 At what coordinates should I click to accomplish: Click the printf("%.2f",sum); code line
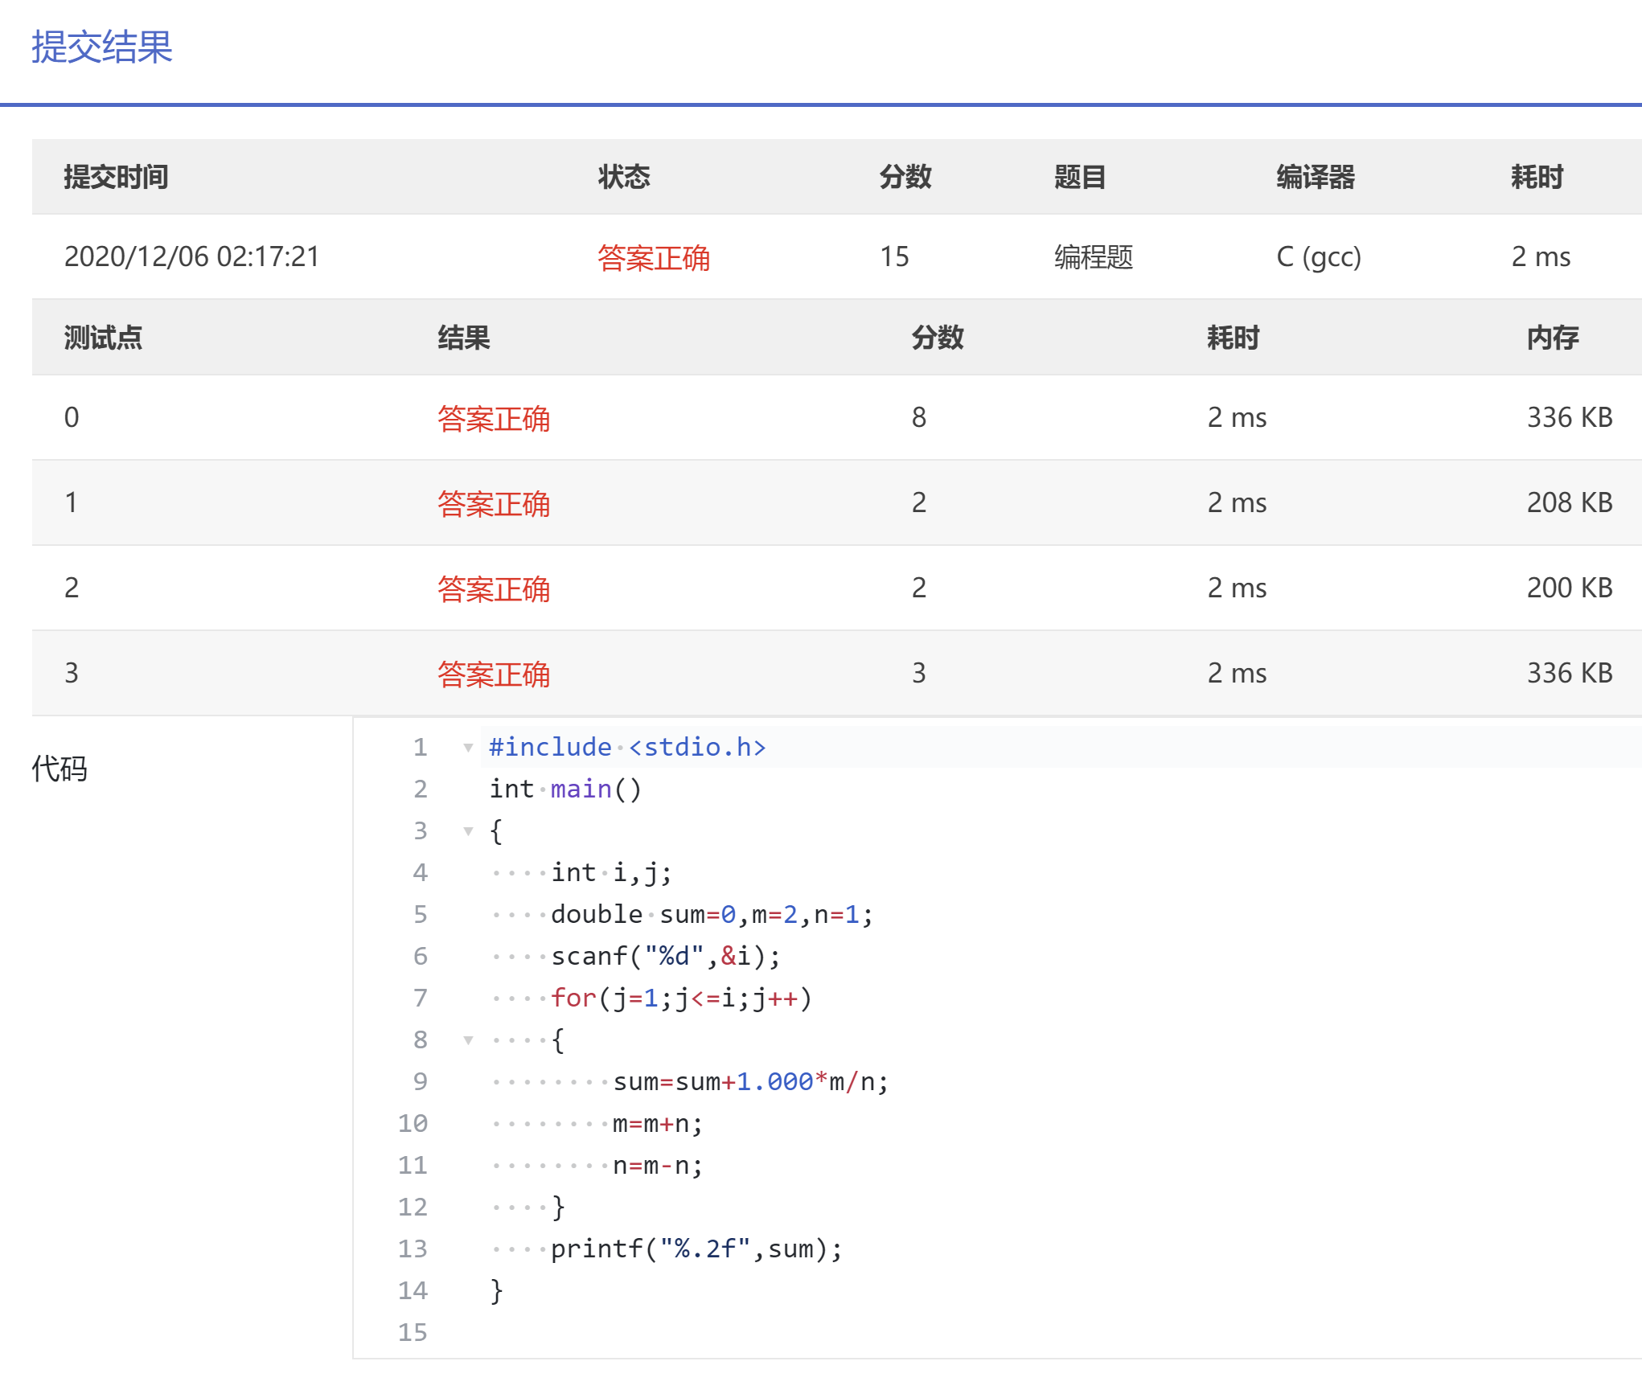coord(697,1249)
